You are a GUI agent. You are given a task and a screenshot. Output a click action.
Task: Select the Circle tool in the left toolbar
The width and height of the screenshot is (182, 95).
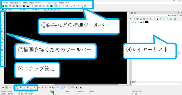pyautogui.click(x=2, y=18)
